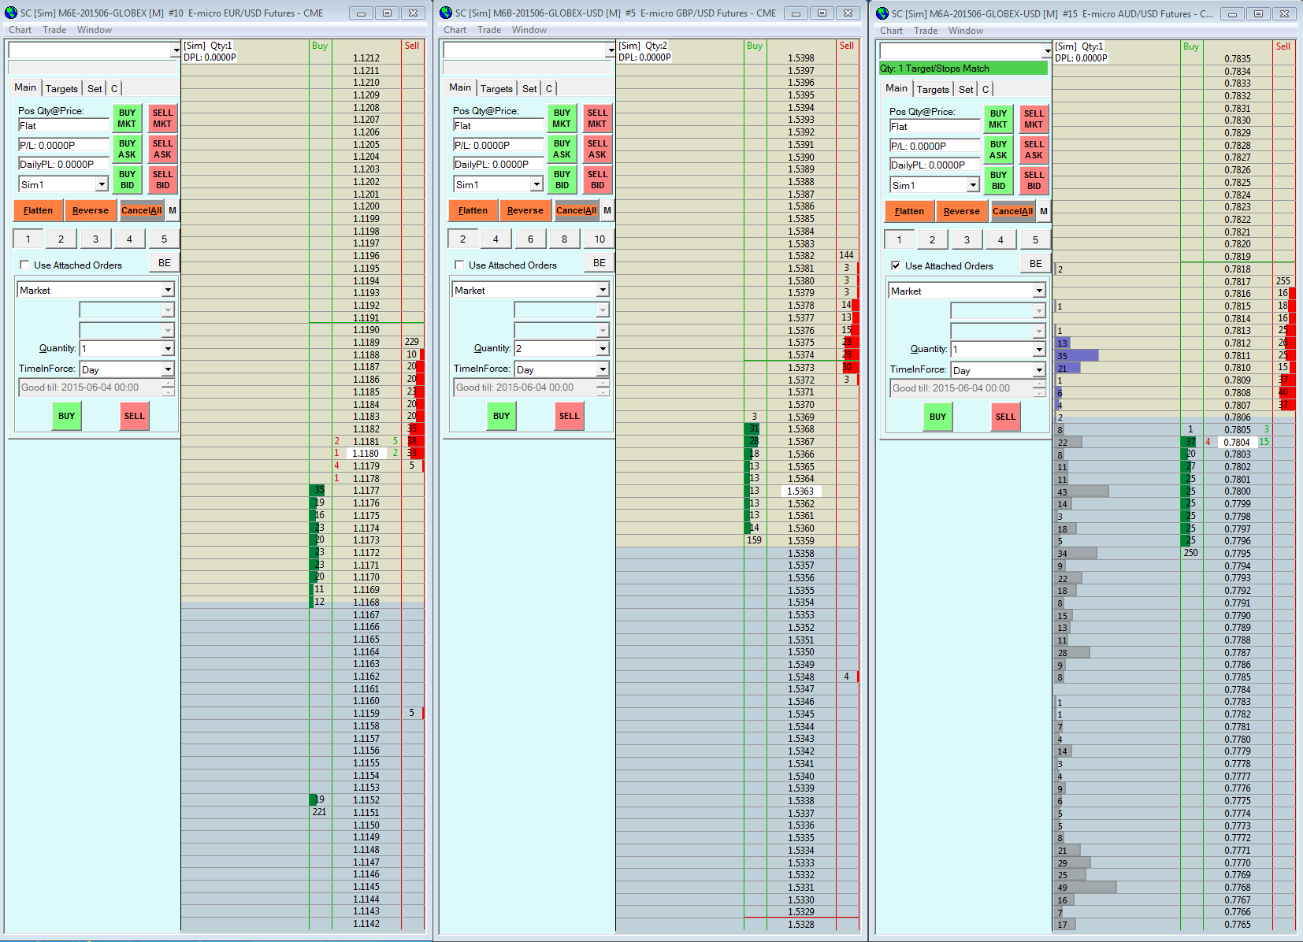Click price 0.7795 in AUD/USD ladder
Viewport: 1303px width, 942px height.
pyautogui.click(x=1237, y=553)
